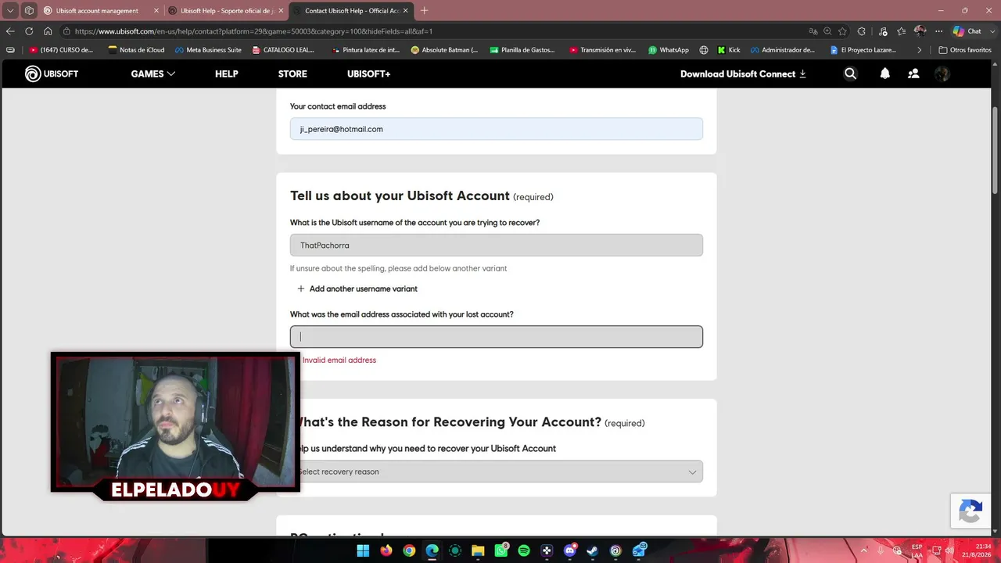Open the Otros favoritos folder
This screenshot has width=1001, height=563.
click(x=965, y=50)
